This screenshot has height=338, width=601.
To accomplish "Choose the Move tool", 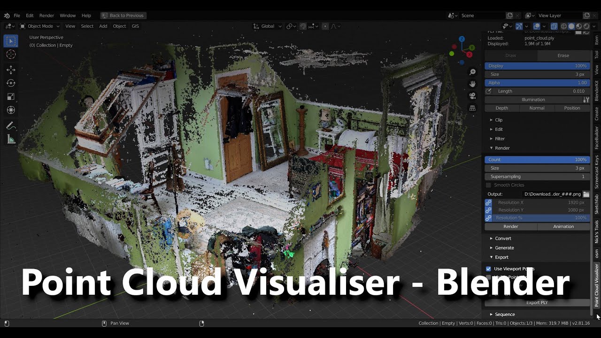I will 11,70.
